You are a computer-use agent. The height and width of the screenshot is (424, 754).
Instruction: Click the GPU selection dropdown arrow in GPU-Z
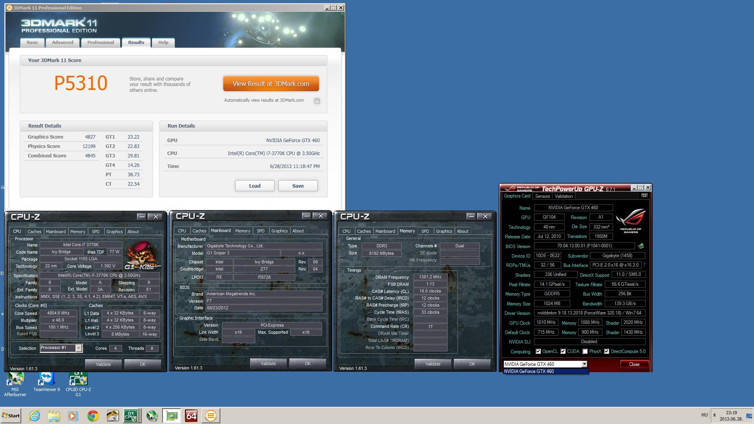[x=584, y=364]
